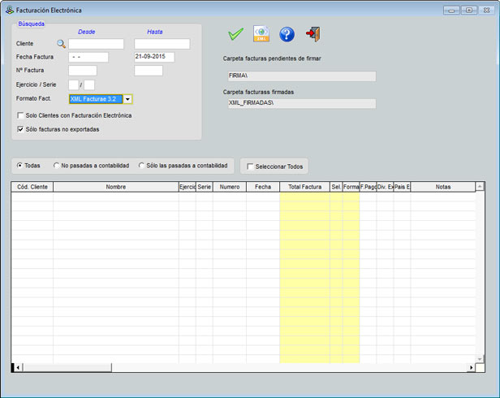The height and width of the screenshot is (398, 500).
Task: Click the Cliente search magnifier icon
Action: coord(61,44)
